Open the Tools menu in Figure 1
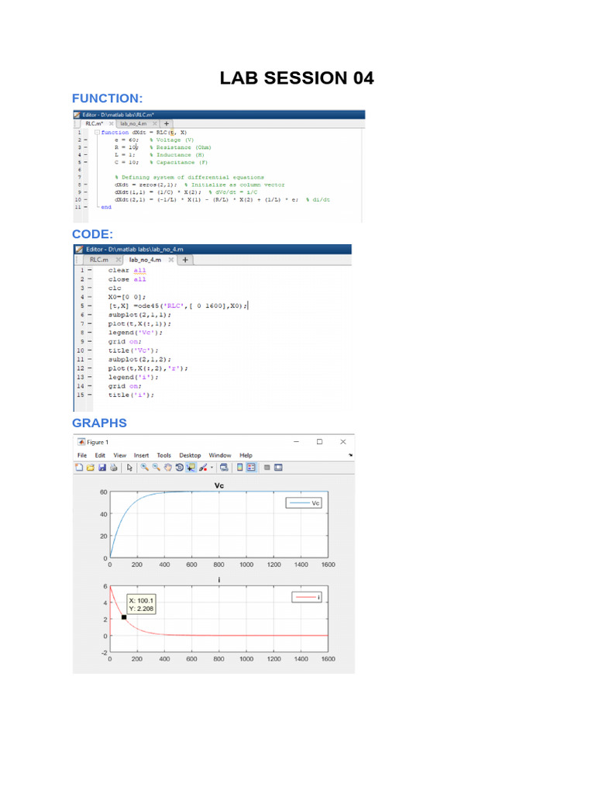The image size is (595, 794). tap(164, 455)
